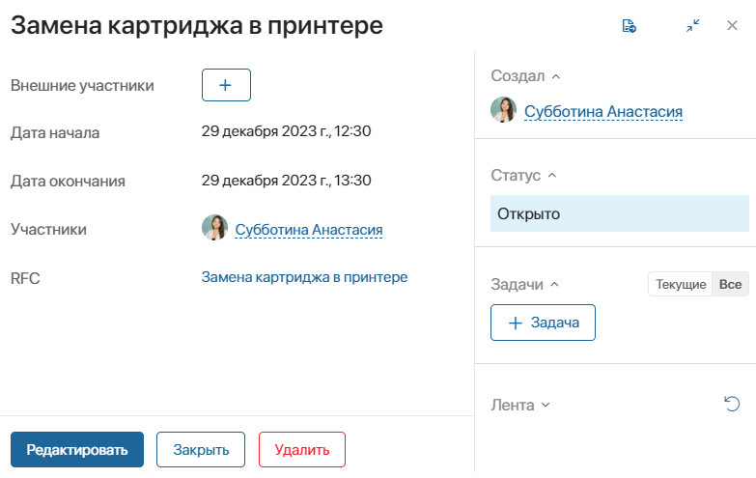Add an external participant with the plus button
This screenshot has height=478, width=756.
(226, 85)
